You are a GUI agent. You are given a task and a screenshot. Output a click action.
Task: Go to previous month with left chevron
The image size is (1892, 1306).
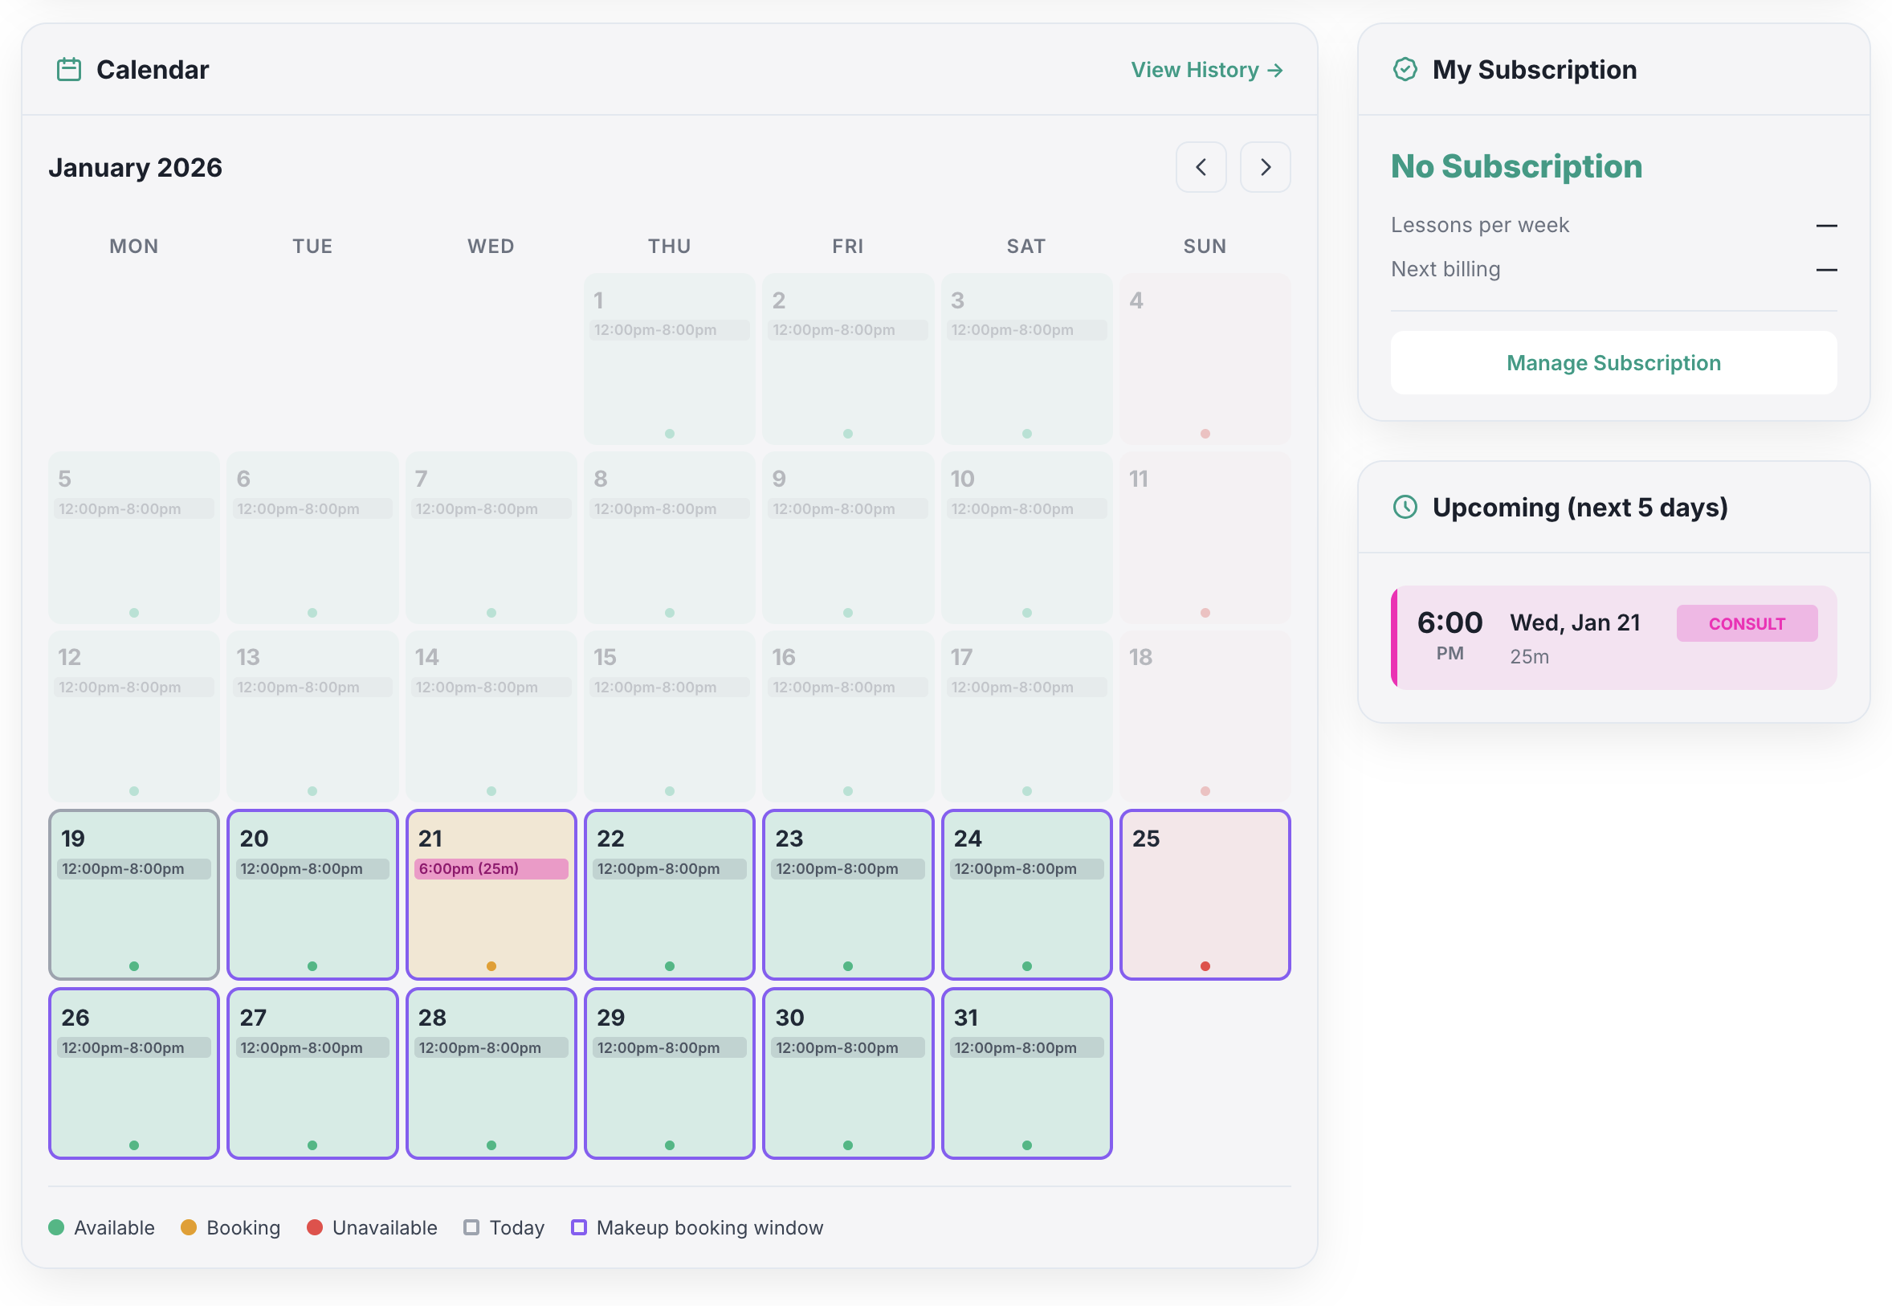(x=1201, y=167)
